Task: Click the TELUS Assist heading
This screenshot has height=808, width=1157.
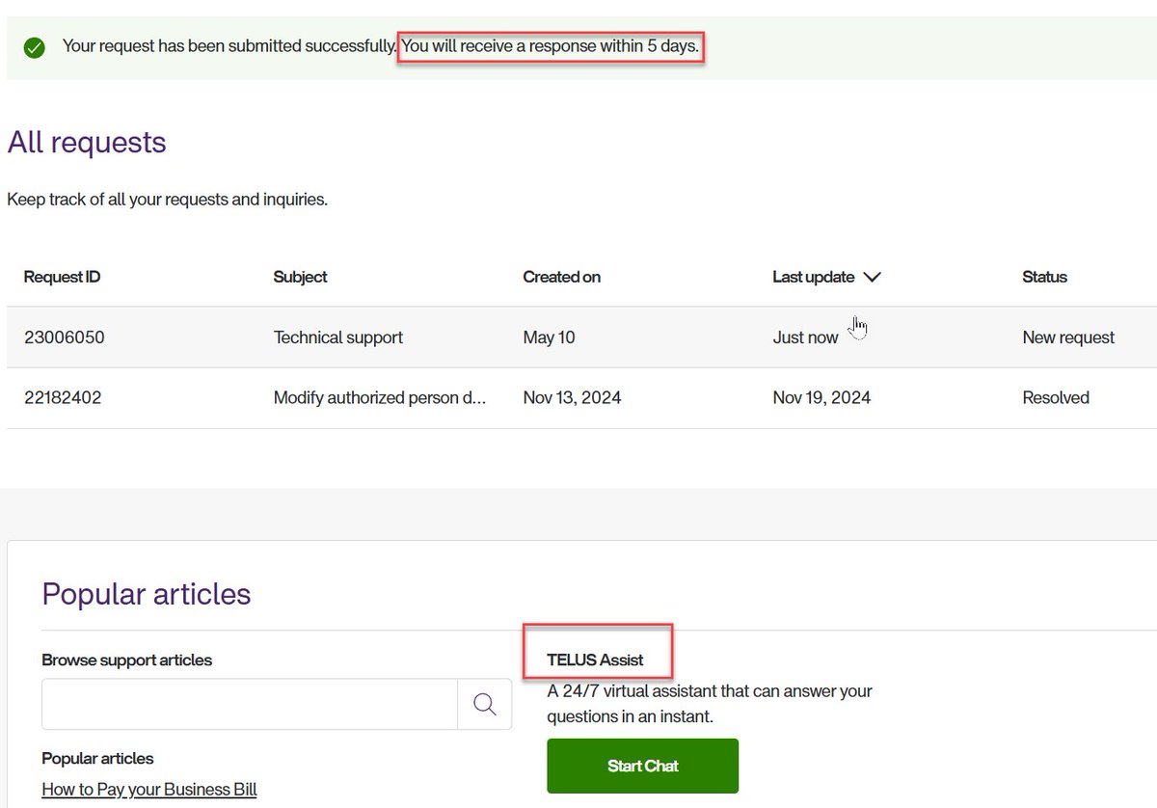Action: tap(595, 660)
